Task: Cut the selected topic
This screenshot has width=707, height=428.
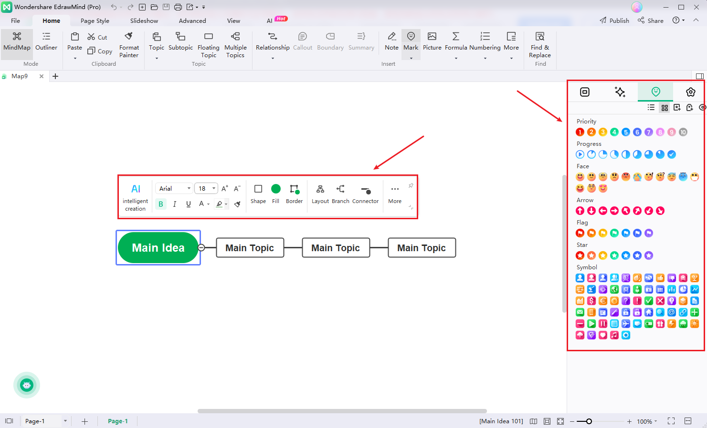Action: 97,37
